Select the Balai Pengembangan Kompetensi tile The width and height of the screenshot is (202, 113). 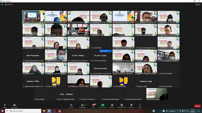tap(33, 56)
